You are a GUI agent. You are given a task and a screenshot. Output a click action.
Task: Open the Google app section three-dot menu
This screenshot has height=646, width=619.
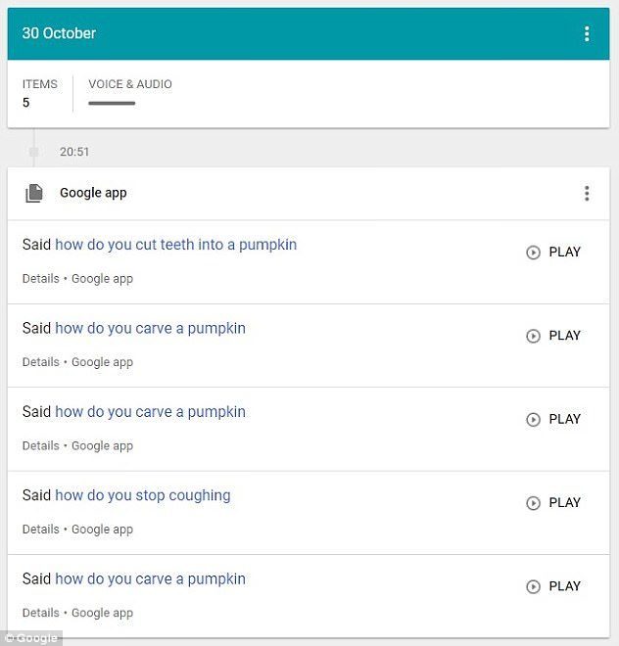tap(587, 193)
